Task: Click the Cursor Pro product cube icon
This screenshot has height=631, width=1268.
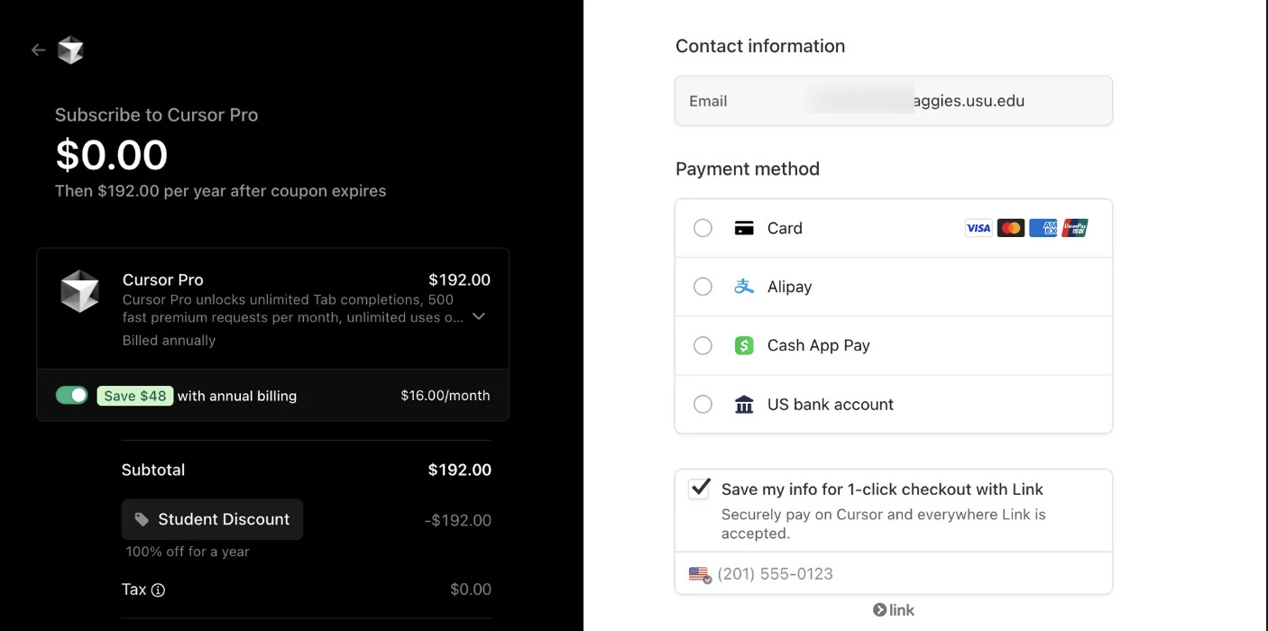Action: click(79, 291)
